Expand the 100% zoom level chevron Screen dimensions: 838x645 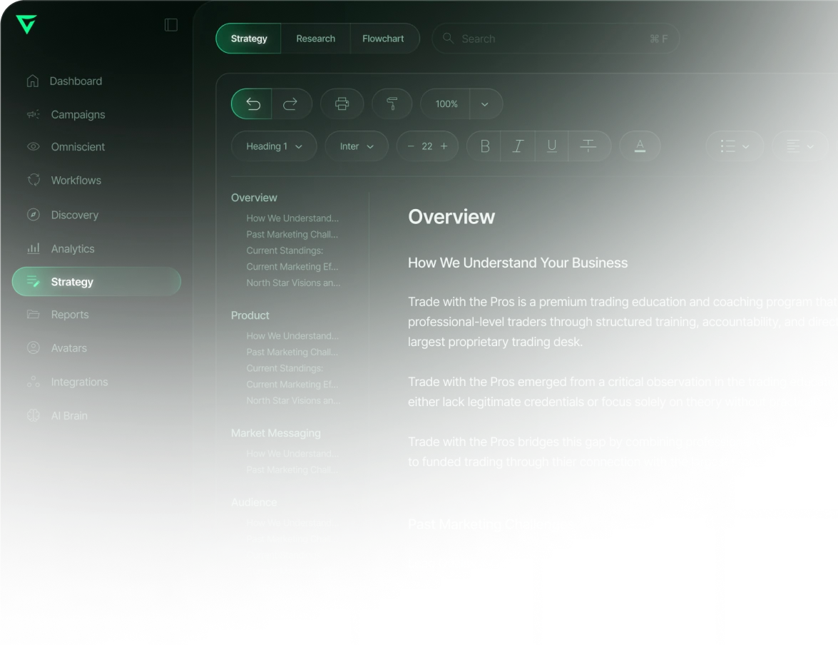485,103
